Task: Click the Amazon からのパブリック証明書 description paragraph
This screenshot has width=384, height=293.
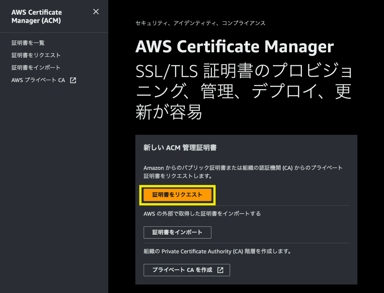Action: (243, 172)
